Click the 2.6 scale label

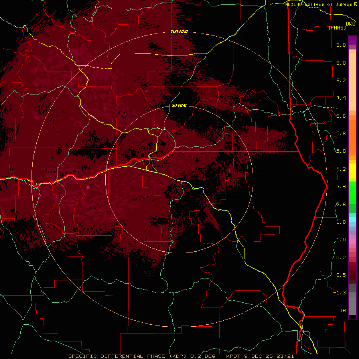tap(341, 204)
